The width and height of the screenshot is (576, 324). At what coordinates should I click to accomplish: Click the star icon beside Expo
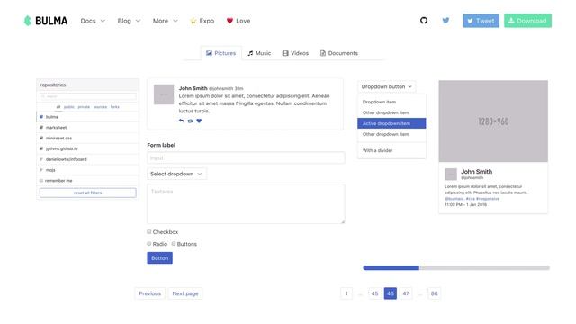(193, 21)
